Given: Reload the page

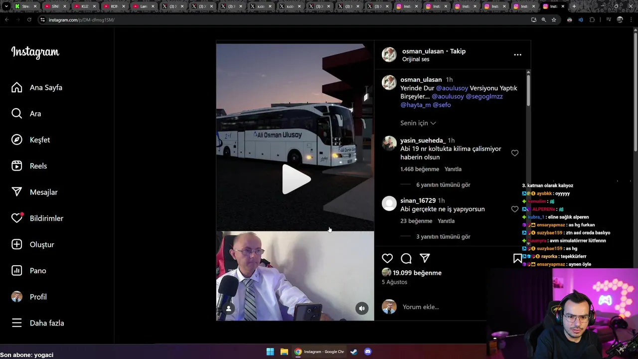Looking at the screenshot, I should point(29,20).
